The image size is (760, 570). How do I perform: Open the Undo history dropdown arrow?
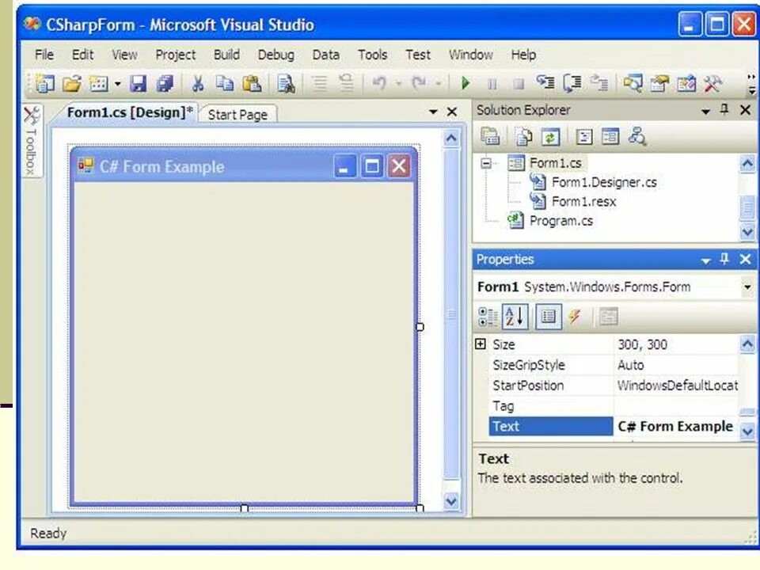(398, 84)
